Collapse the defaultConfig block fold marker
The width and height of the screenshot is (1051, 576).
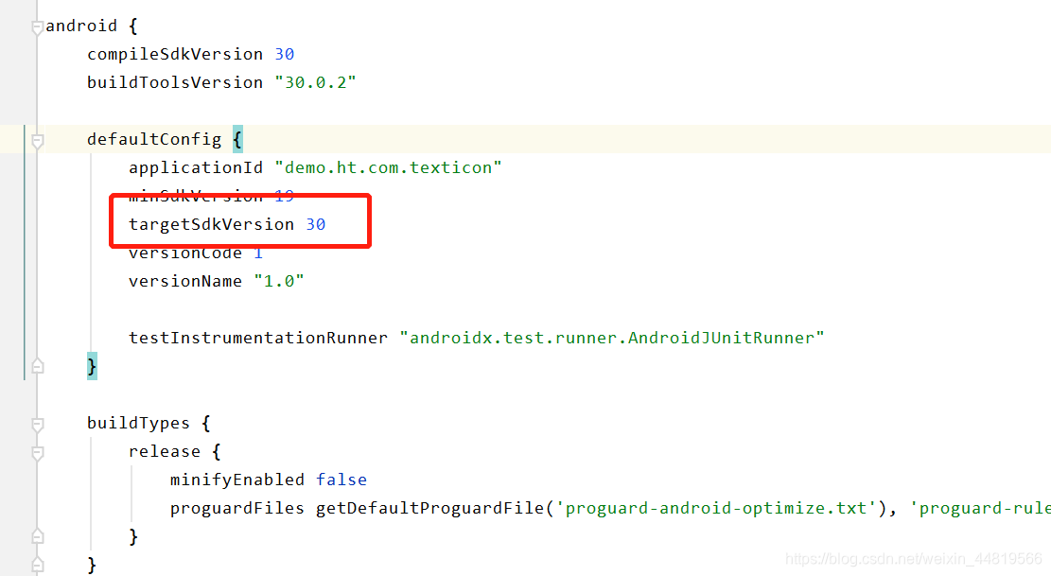(x=38, y=141)
